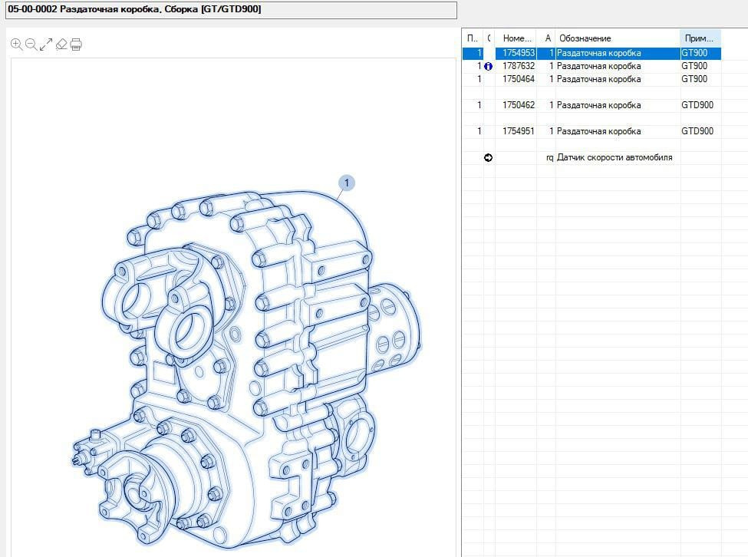
Task: Print the diagram using the printer icon
Action: click(x=76, y=44)
